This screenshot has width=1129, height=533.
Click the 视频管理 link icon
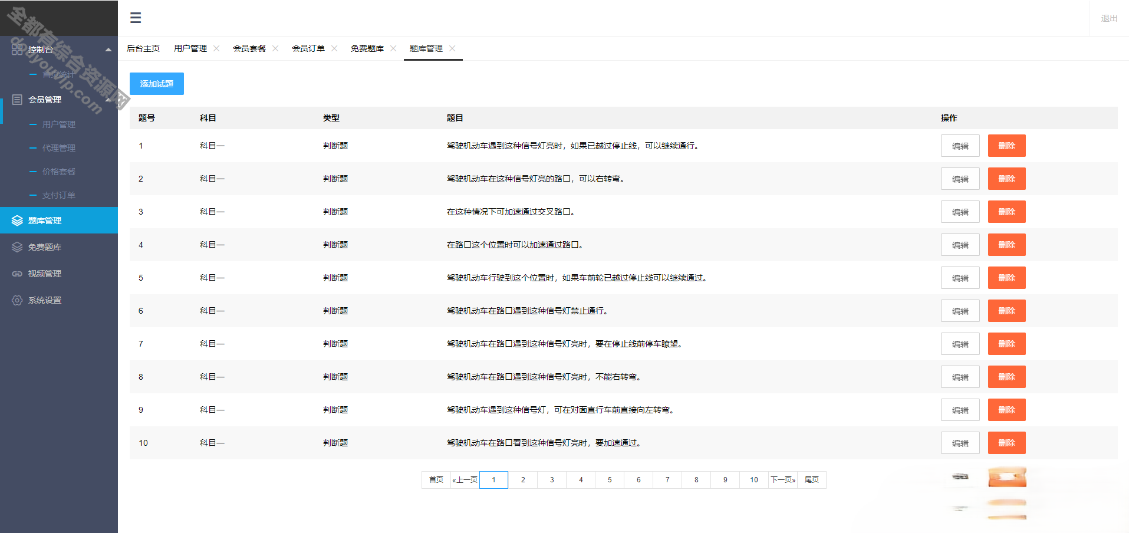17,274
